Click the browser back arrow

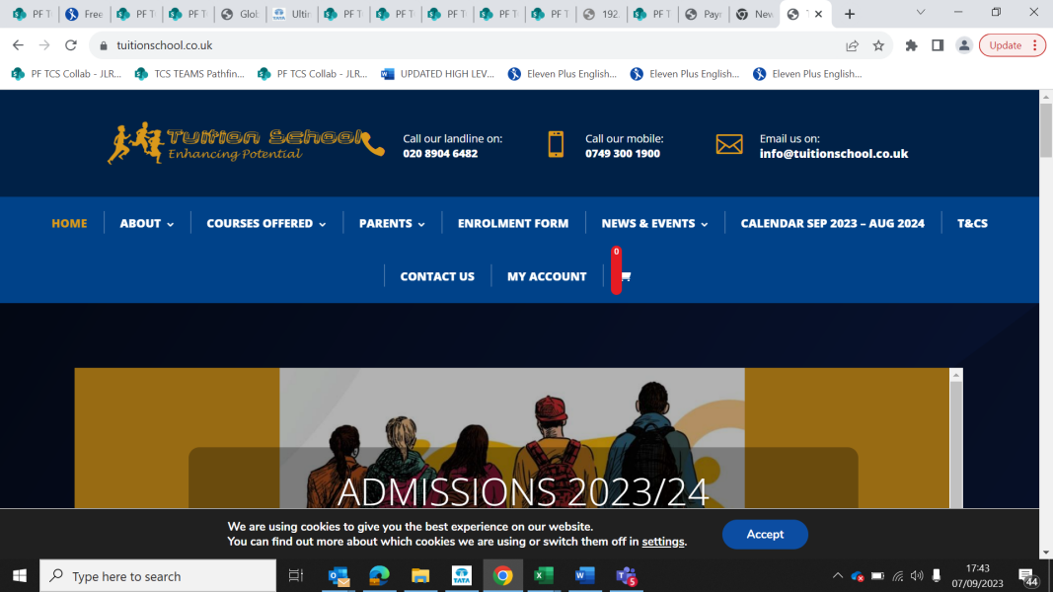click(18, 45)
